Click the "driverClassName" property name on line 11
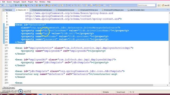Image resolution: width=170 pixels, height=95 pixels. (x=56, y=31)
